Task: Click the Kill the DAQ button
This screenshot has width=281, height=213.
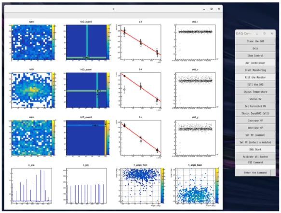Action: point(255,84)
